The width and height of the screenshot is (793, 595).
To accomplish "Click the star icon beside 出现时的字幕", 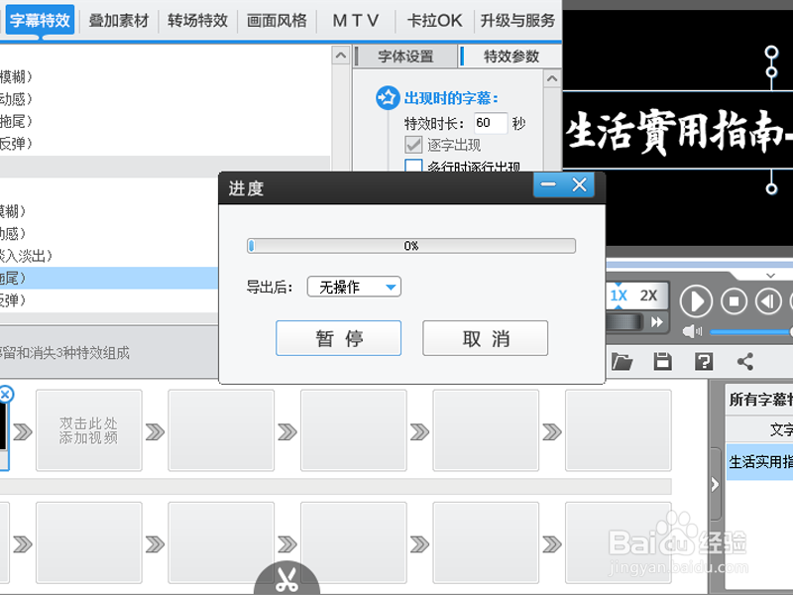I will [388, 97].
